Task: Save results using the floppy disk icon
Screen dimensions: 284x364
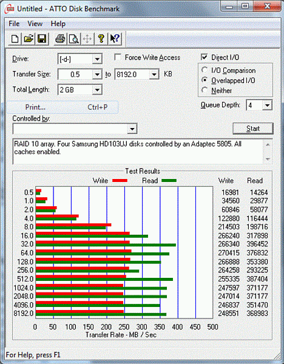Action: pyautogui.click(x=42, y=39)
